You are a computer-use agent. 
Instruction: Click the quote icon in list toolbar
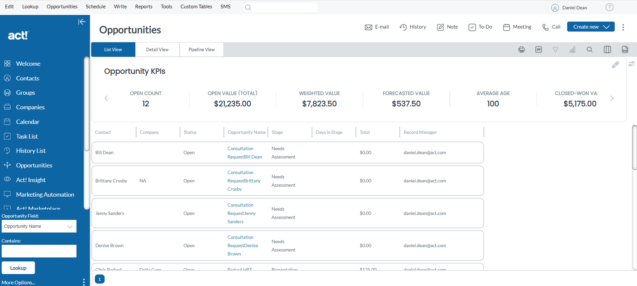(539, 49)
